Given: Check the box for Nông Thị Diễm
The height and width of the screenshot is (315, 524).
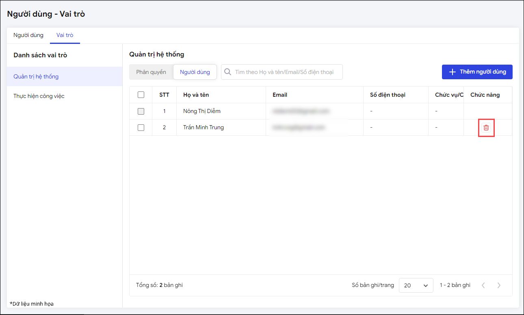Looking at the screenshot, I should coord(141,111).
